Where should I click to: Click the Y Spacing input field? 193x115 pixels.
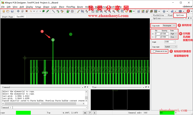pos(165,37)
